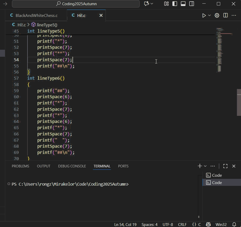Click the Copilot status icon in status bar
Viewport: 241px width, 227px height.
point(208,224)
